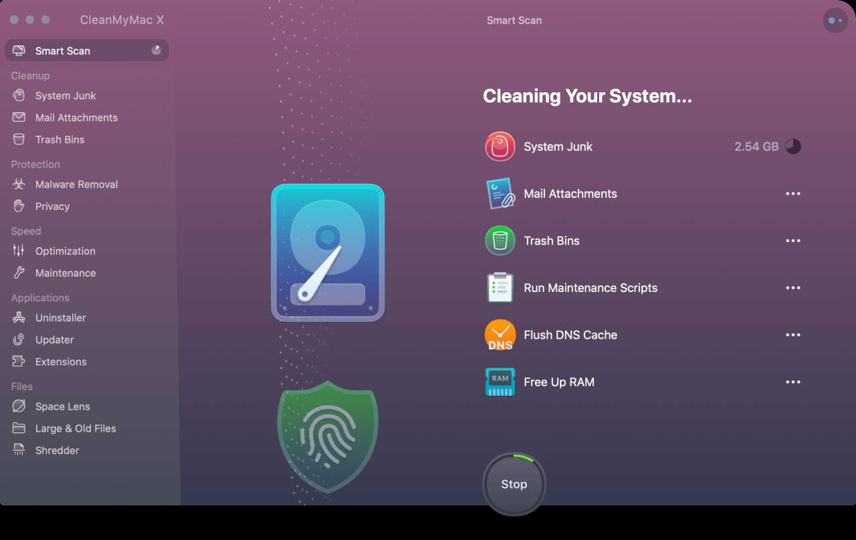Viewport: 856px width, 540px height.
Task: Click the Free Up RAM chip icon
Action: tap(500, 382)
